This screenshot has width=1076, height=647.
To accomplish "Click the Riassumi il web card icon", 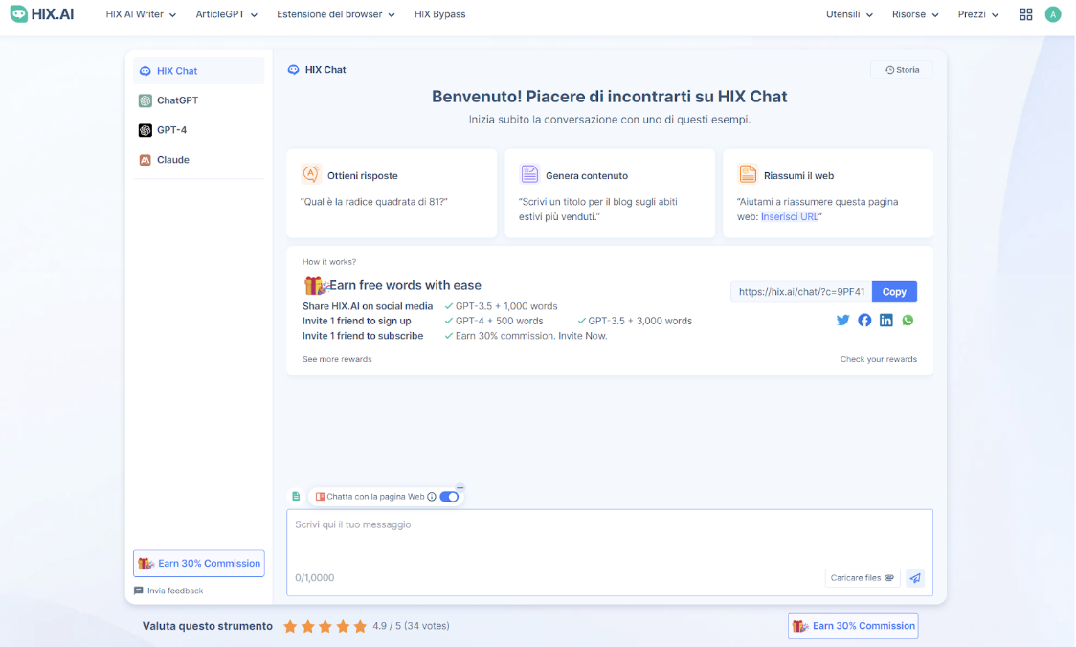I will (x=748, y=174).
